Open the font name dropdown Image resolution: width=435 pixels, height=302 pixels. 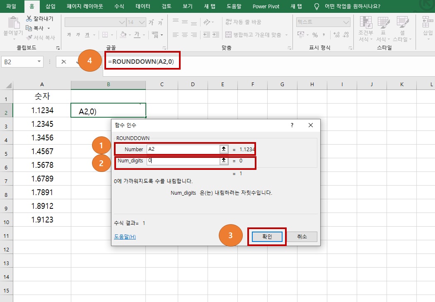point(122,22)
